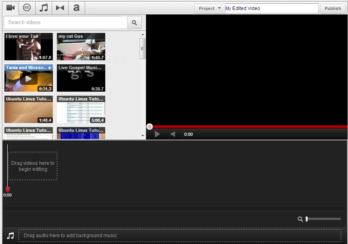Open the Project dropdown menu
The height and width of the screenshot is (244, 348).
(x=210, y=8)
